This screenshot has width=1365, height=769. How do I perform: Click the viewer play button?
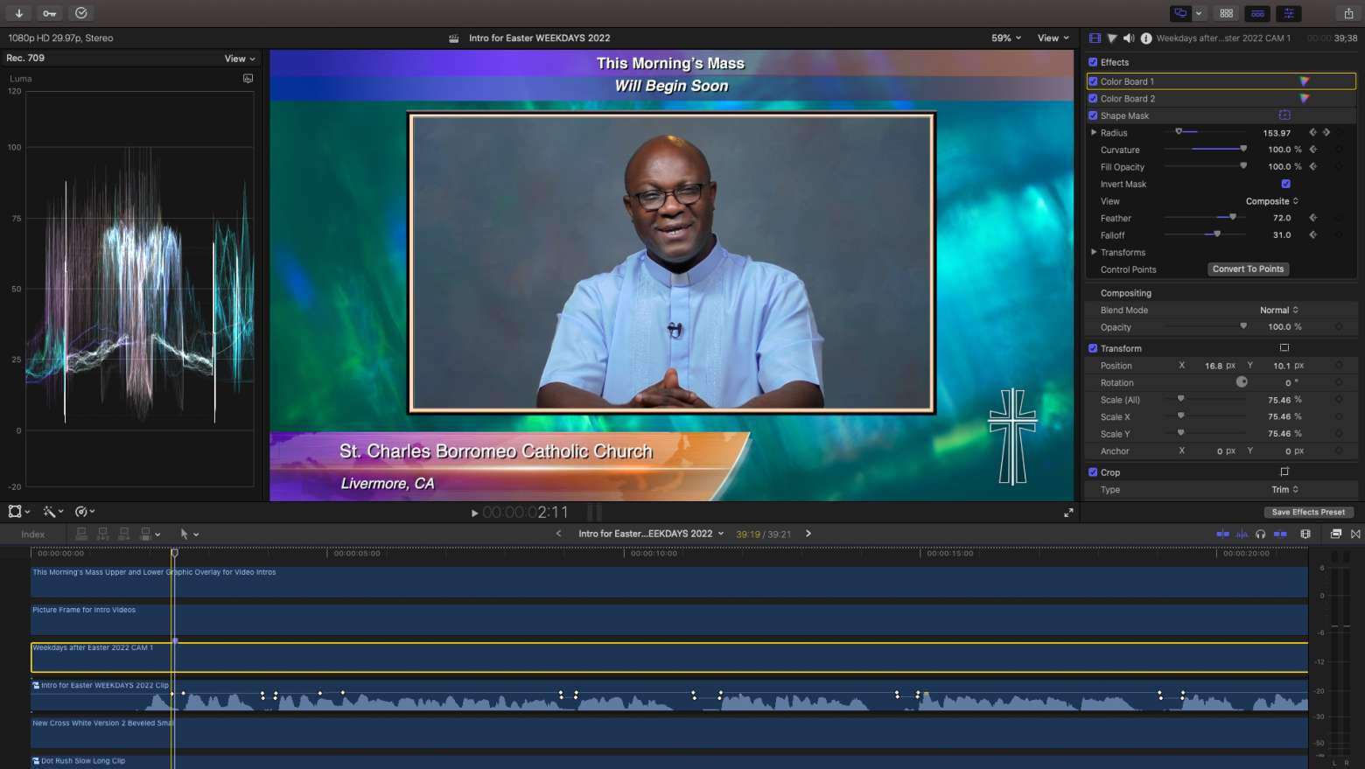[475, 514]
